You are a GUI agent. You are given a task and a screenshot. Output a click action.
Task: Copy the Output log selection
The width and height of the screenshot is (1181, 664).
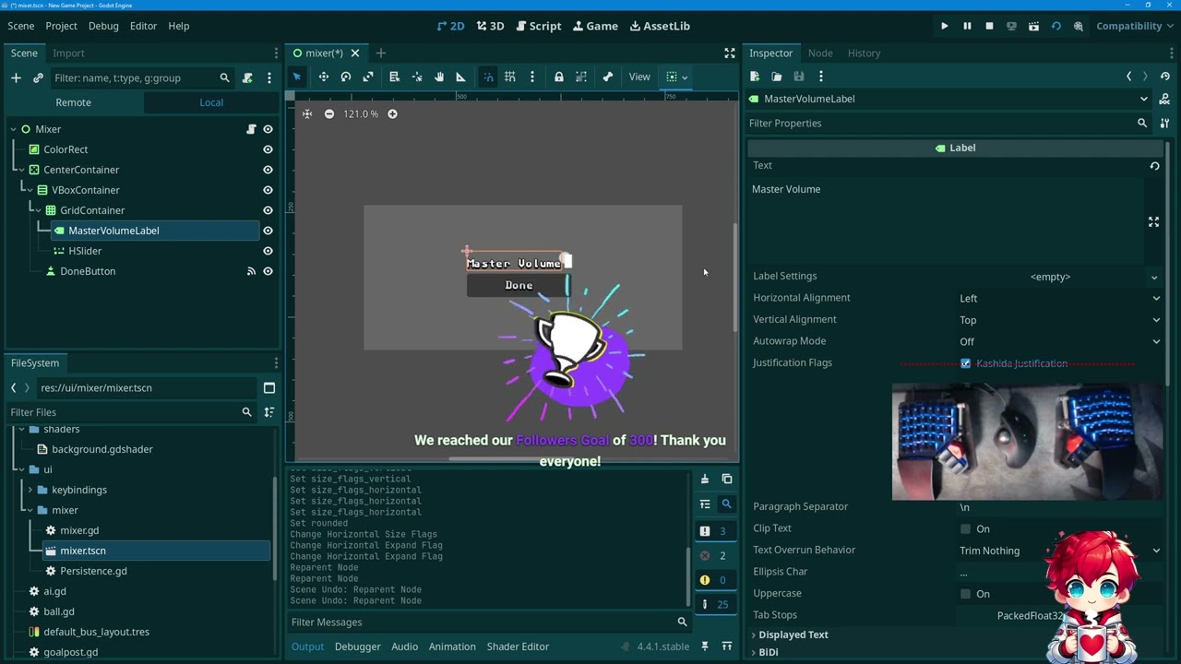tap(727, 479)
